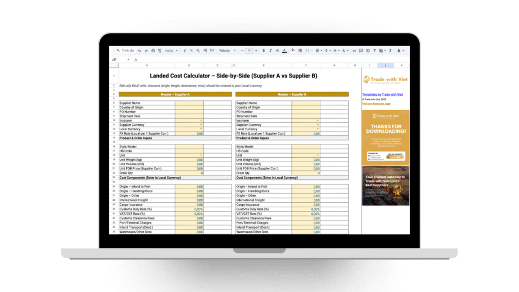Select column J header

coord(386,65)
